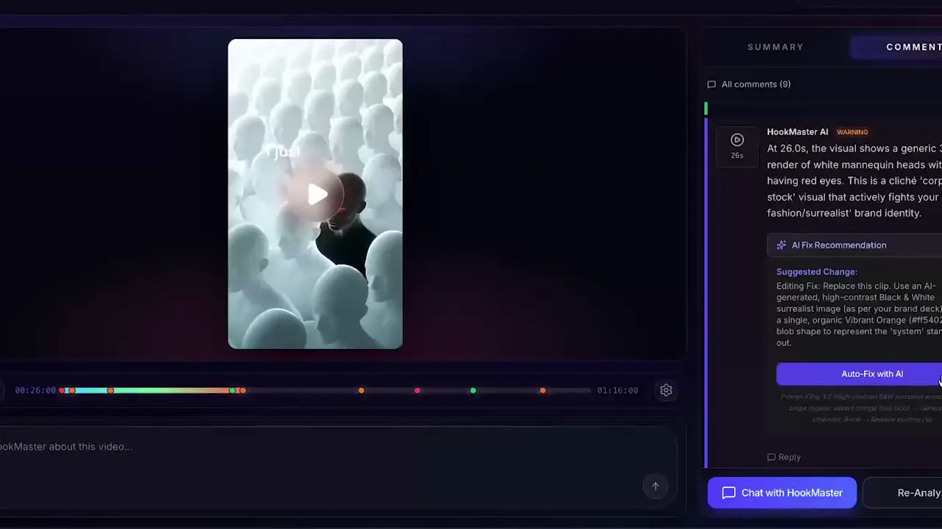Viewport: 942px width, 529px height.
Task: Play the video preview
Action: point(317,194)
